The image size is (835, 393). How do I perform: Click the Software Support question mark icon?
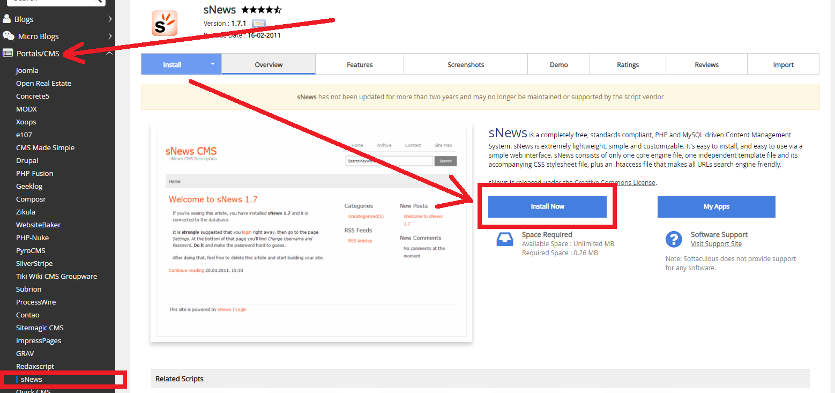pos(674,239)
